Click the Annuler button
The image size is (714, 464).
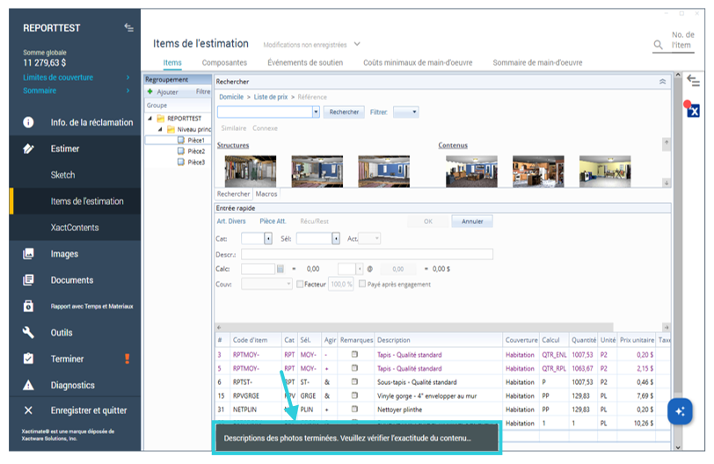[x=472, y=221]
